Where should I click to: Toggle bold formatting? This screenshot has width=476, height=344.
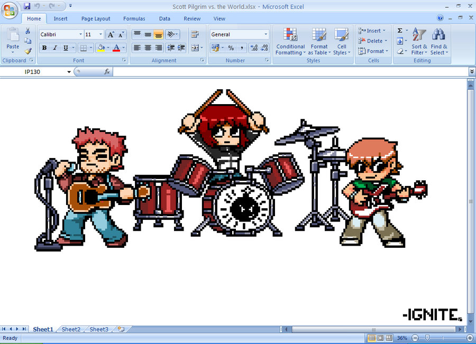coord(44,48)
